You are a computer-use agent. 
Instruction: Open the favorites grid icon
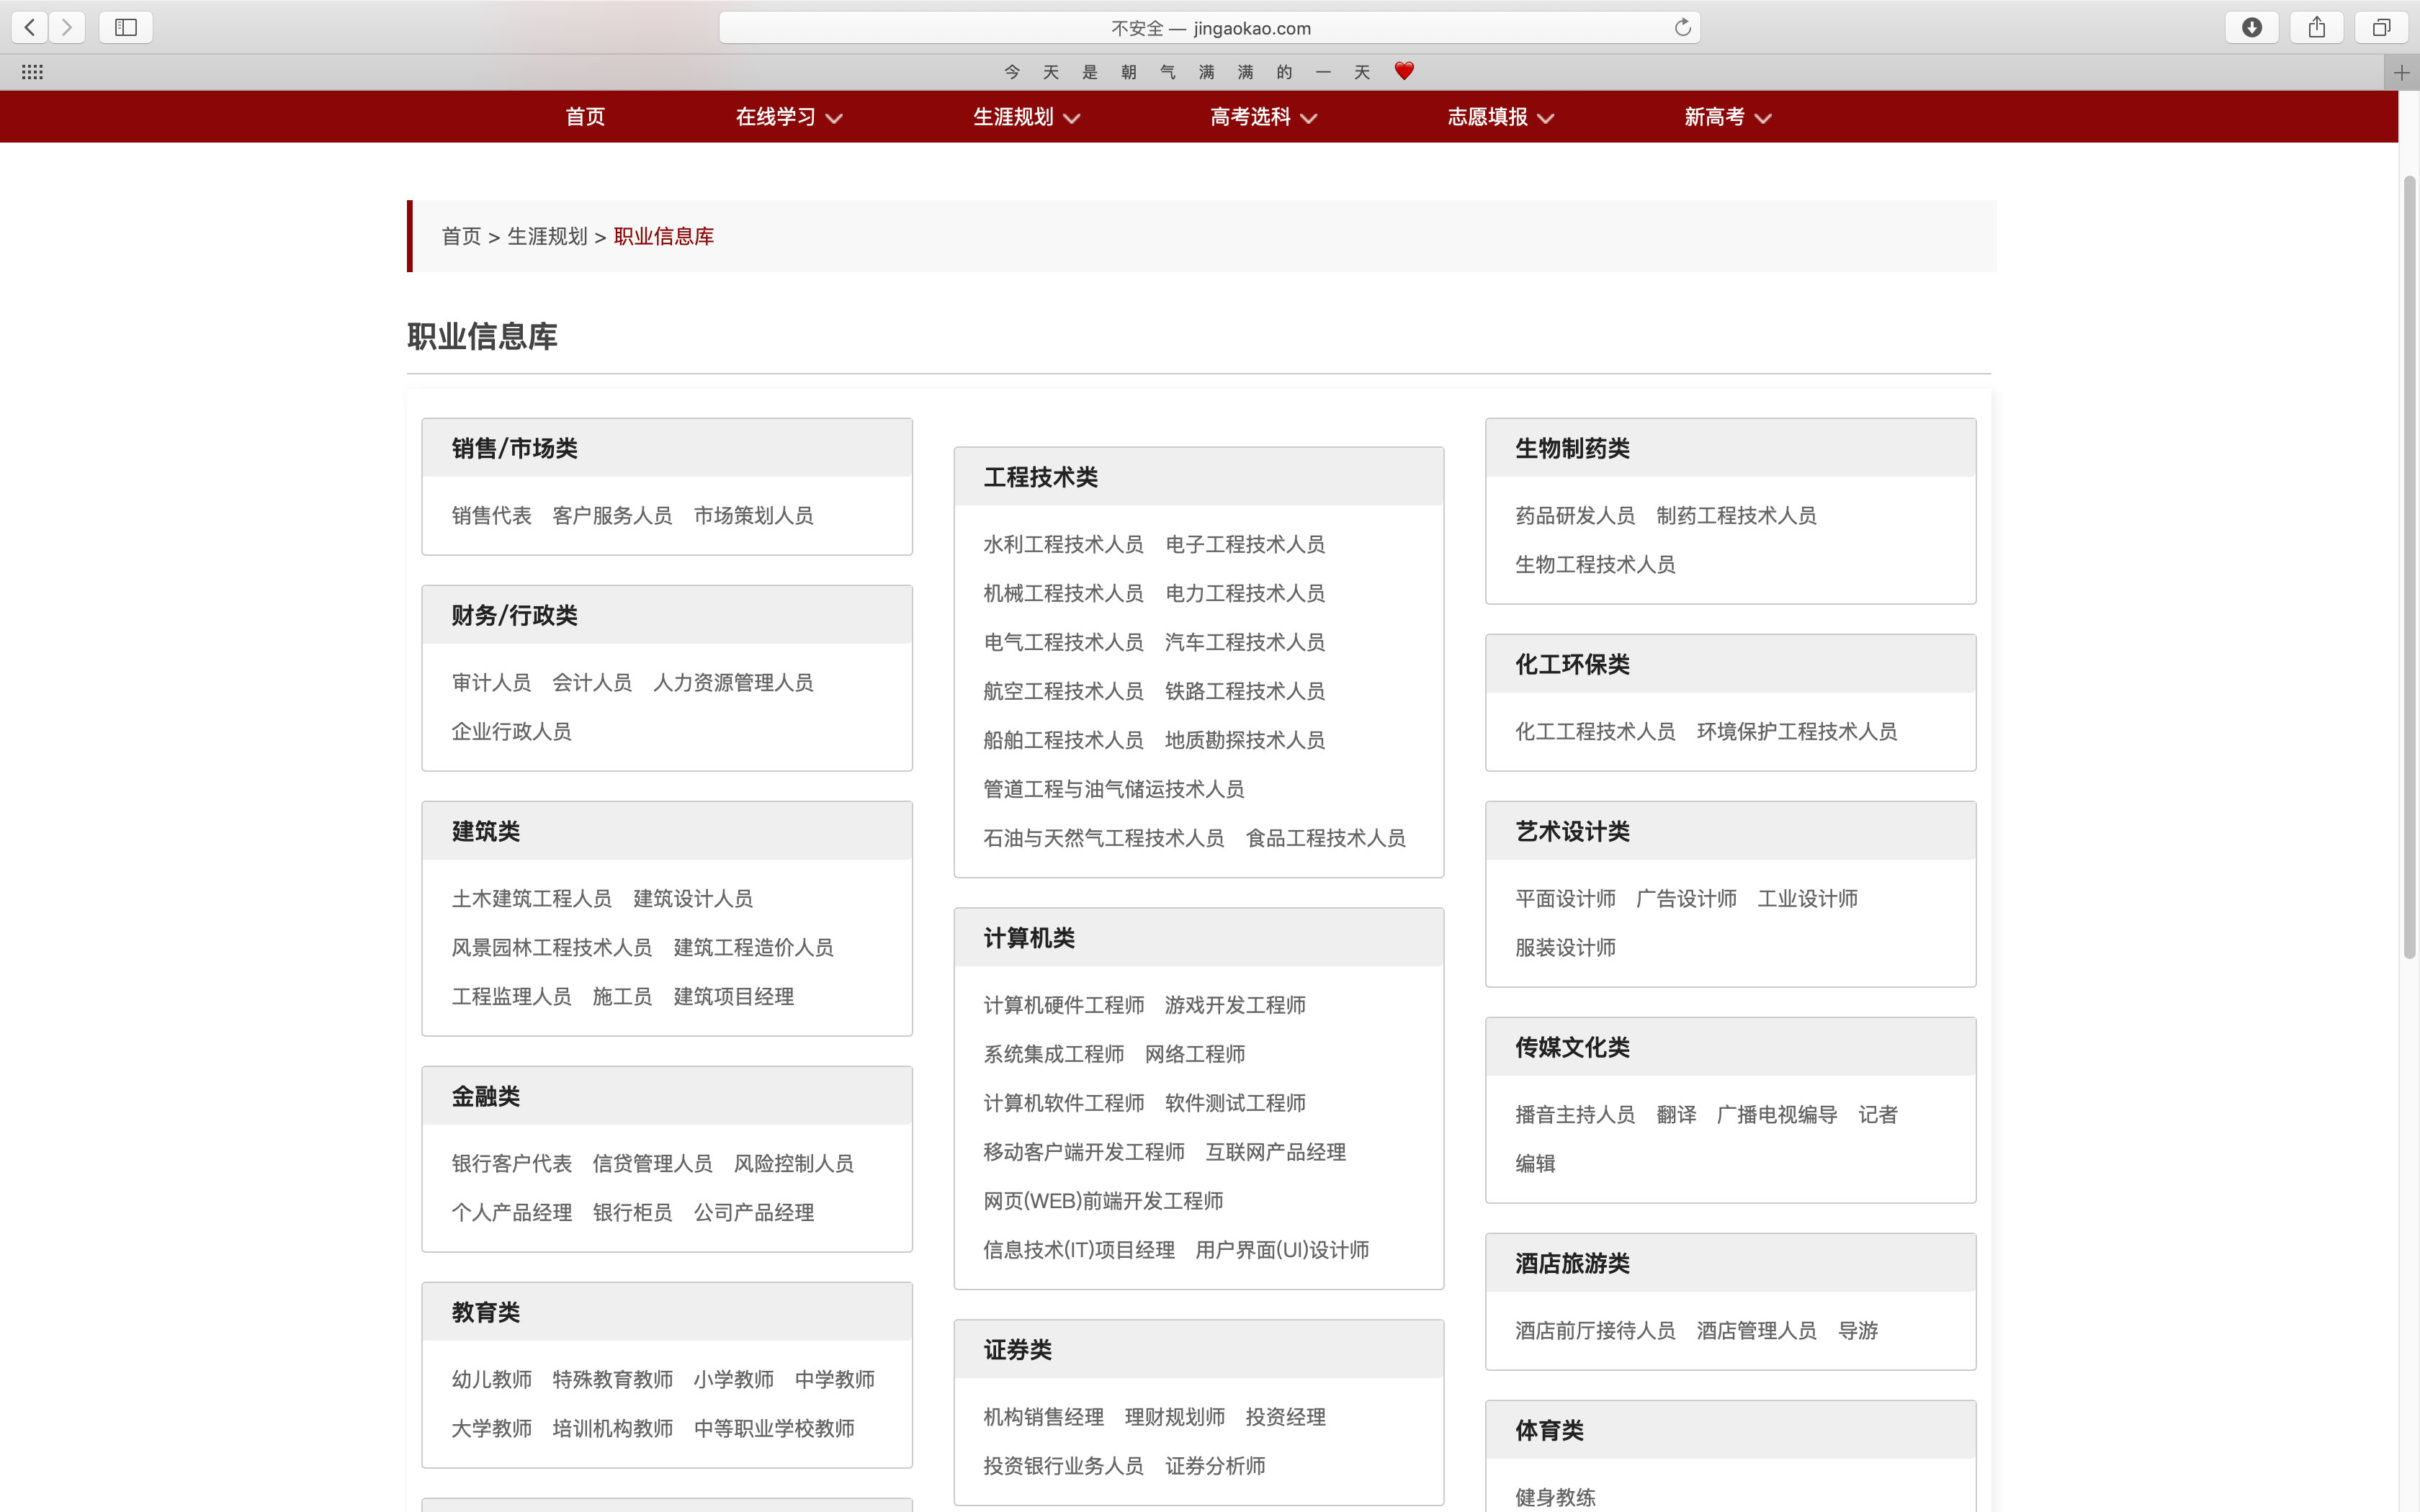pyautogui.click(x=32, y=72)
